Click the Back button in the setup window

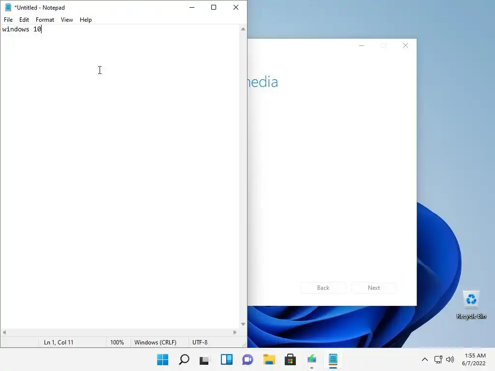(x=323, y=288)
